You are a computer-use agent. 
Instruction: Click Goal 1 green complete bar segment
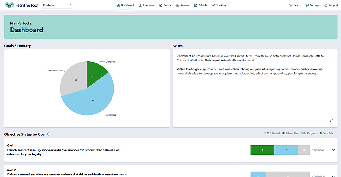(262, 150)
